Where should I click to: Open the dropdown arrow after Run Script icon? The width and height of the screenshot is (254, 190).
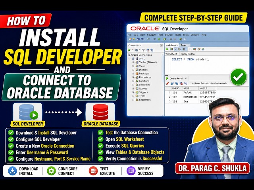(x=175, y=49)
